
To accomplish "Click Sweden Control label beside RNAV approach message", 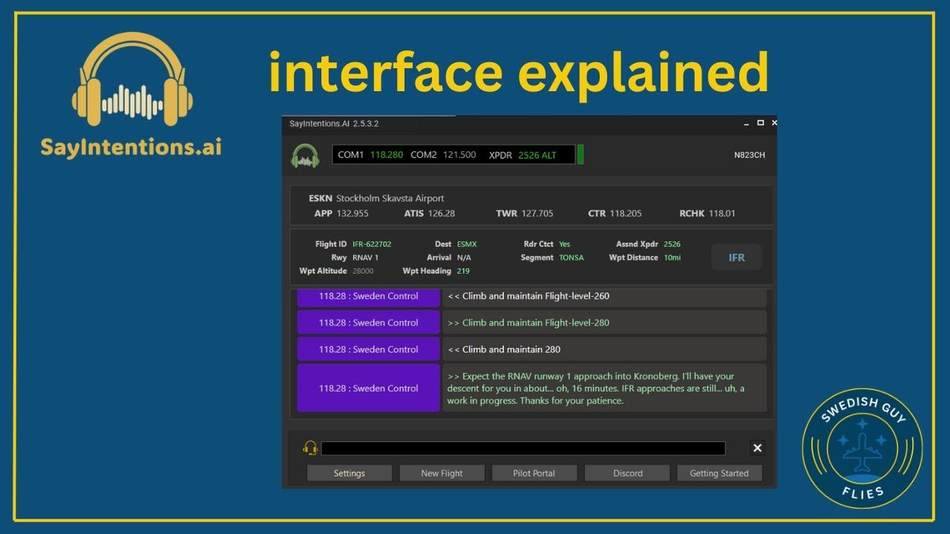I will 369,388.
